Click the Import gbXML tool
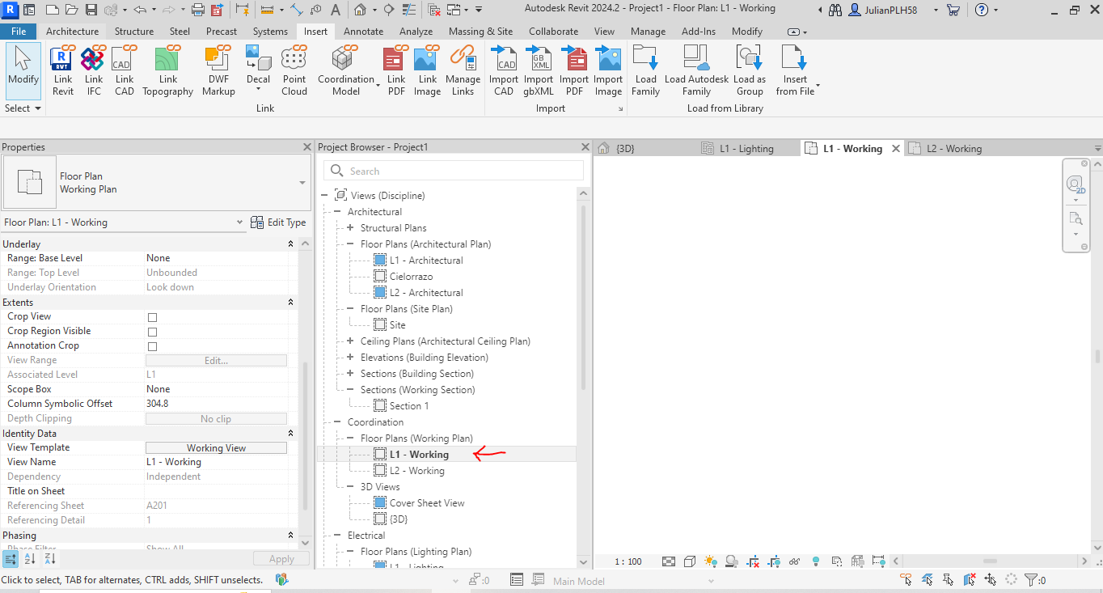1103x593 pixels. coord(539,71)
